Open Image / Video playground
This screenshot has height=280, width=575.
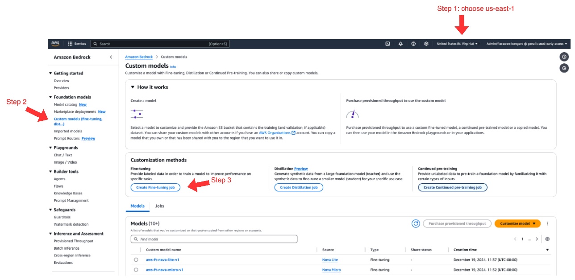(65, 162)
